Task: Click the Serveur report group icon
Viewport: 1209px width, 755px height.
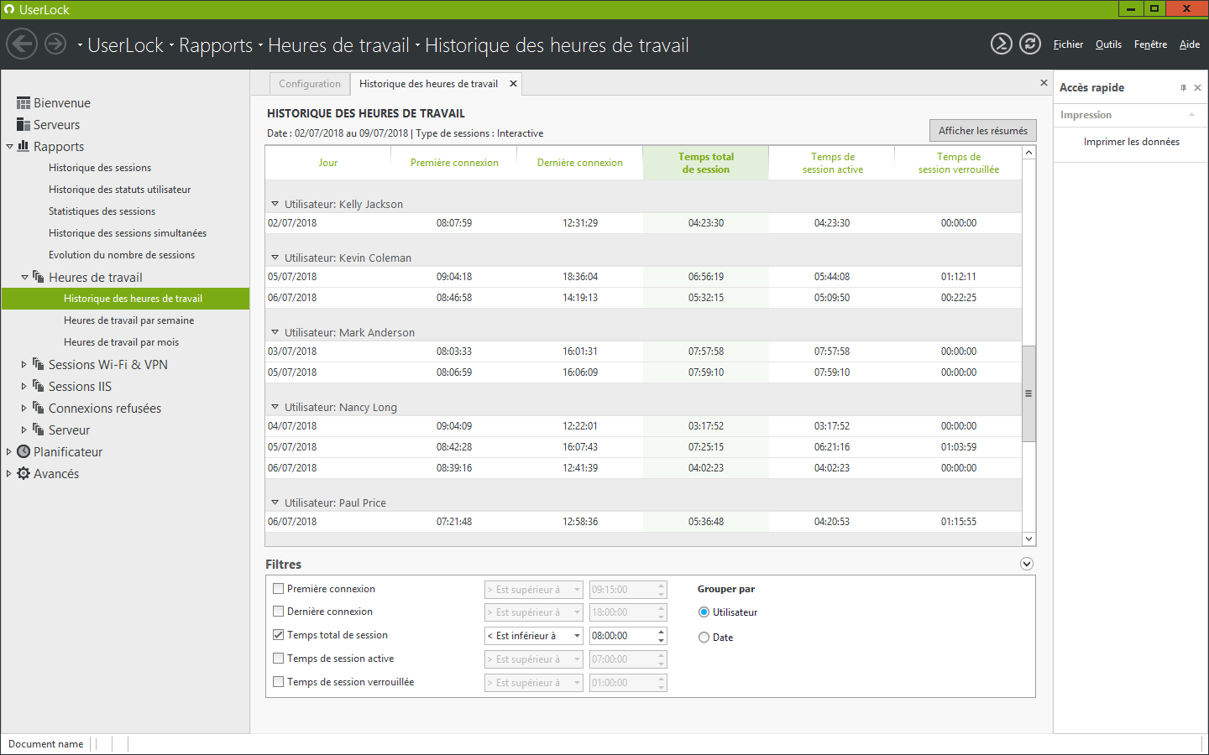Action: (39, 430)
